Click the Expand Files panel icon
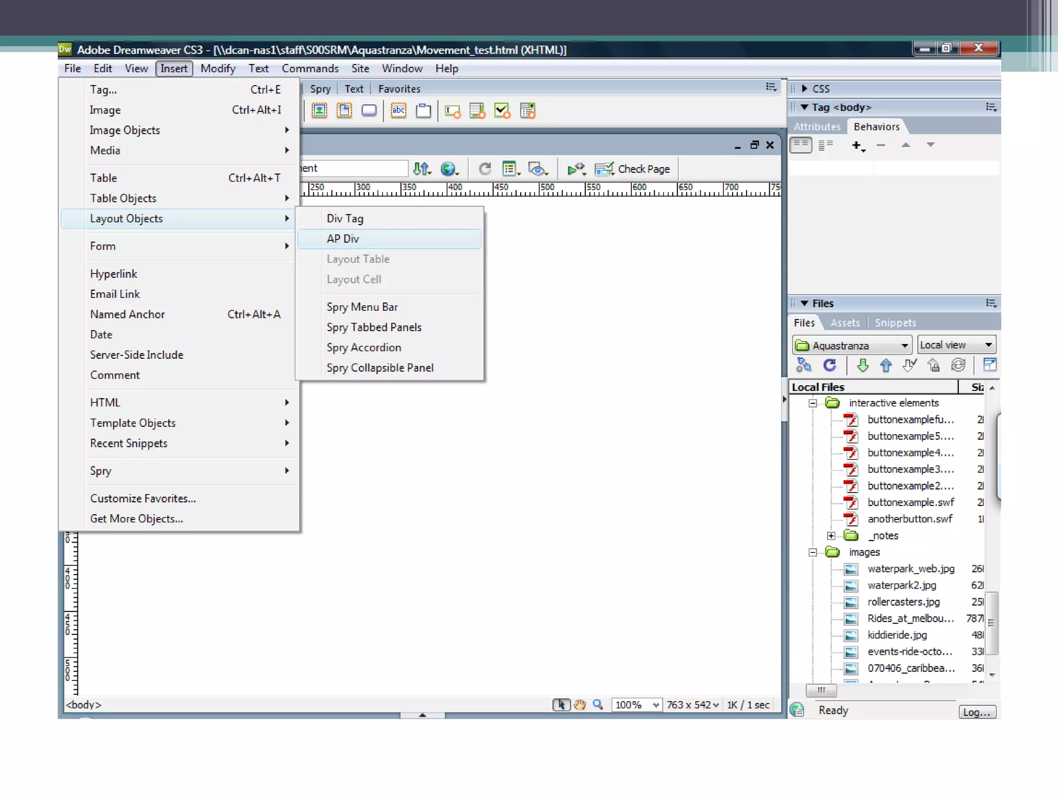Image resolution: width=1058 pixels, height=793 pixels. coord(989,365)
